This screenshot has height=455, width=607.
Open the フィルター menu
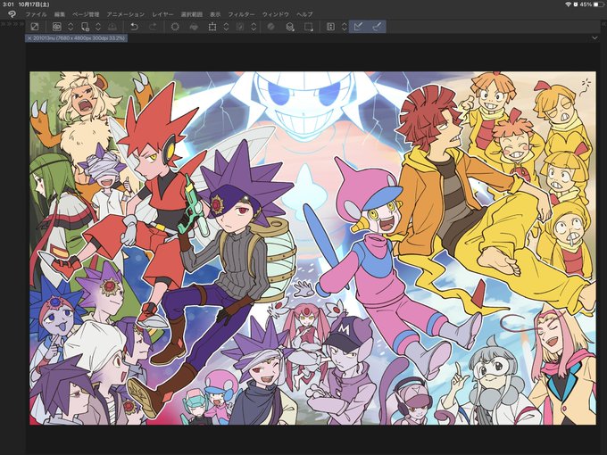242,14
